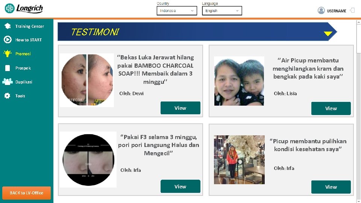The image size is (361, 203).
Task: Click the user avatar icon beside USERNAME
Action: click(321, 11)
